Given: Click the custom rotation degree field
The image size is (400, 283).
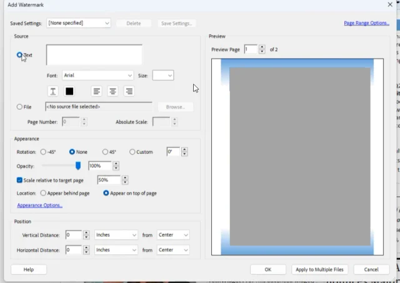Looking at the screenshot, I should tap(173, 152).
